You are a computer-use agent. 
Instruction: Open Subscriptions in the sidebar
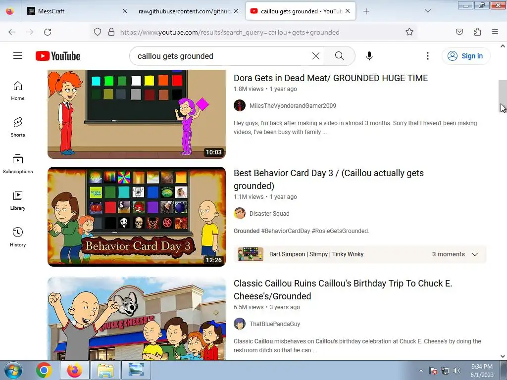click(18, 164)
